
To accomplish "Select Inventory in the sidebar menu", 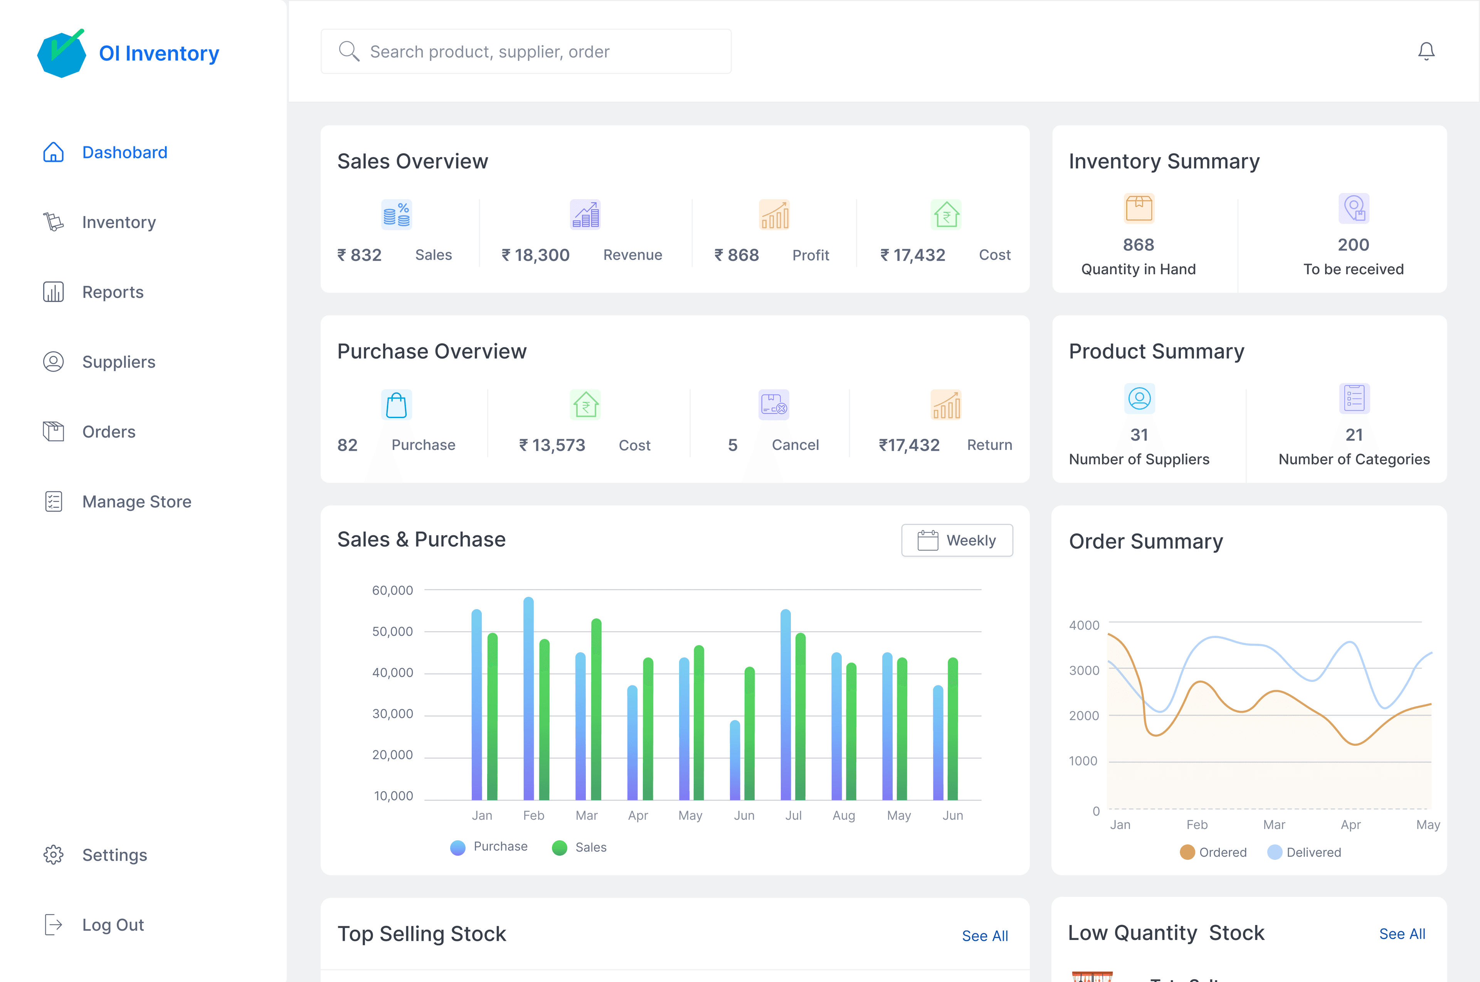I will tap(119, 222).
